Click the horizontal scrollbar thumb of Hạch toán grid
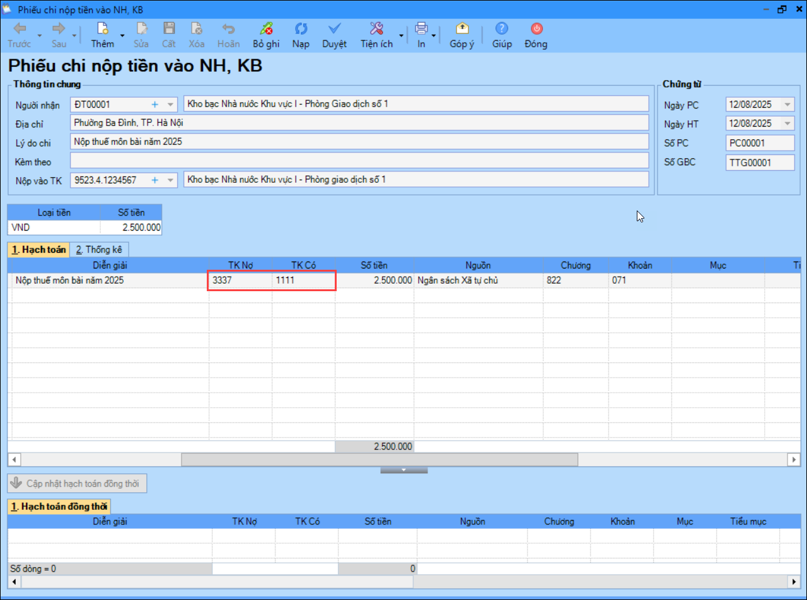The width and height of the screenshot is (807, 600). (x=380, y=460)
